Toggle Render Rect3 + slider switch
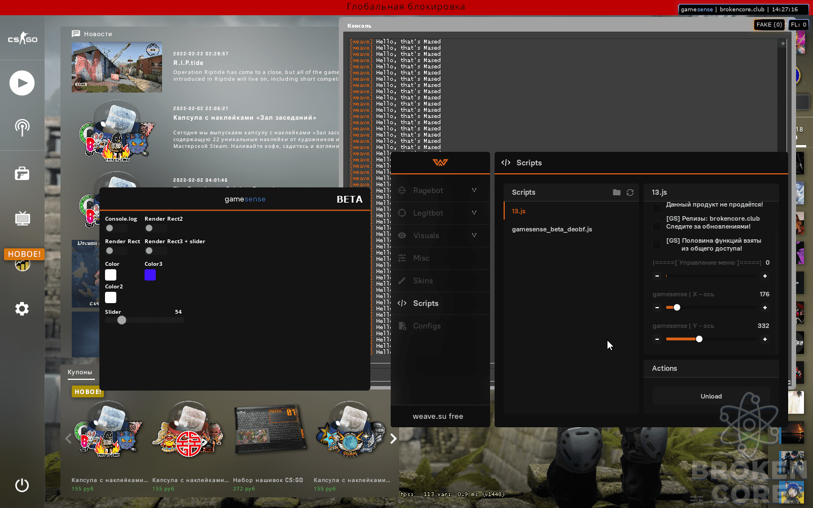813x508 pixels. click(156, 251)
